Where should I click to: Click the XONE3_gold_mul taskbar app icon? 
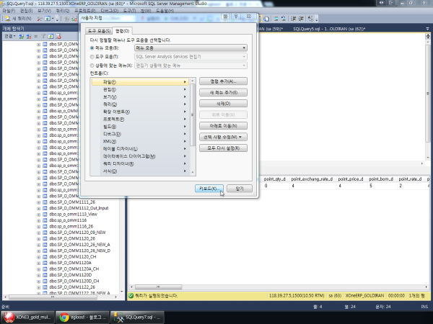[x=9, y=318]
